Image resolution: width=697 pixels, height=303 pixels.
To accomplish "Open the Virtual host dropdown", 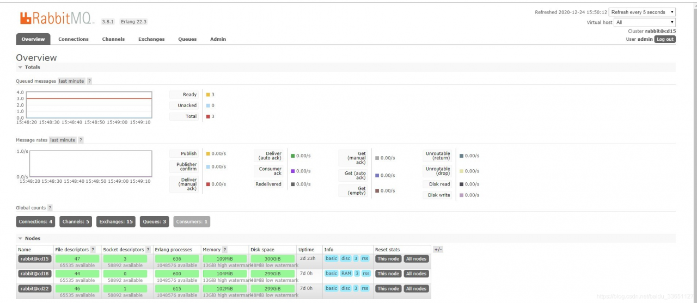I will pyautogui.click(x=645, y=22).
